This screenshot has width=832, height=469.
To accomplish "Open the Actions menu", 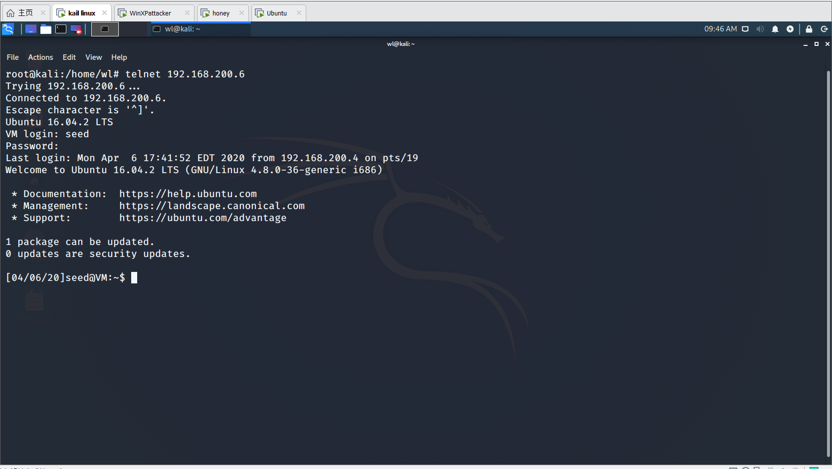I will tap(40, 57).
